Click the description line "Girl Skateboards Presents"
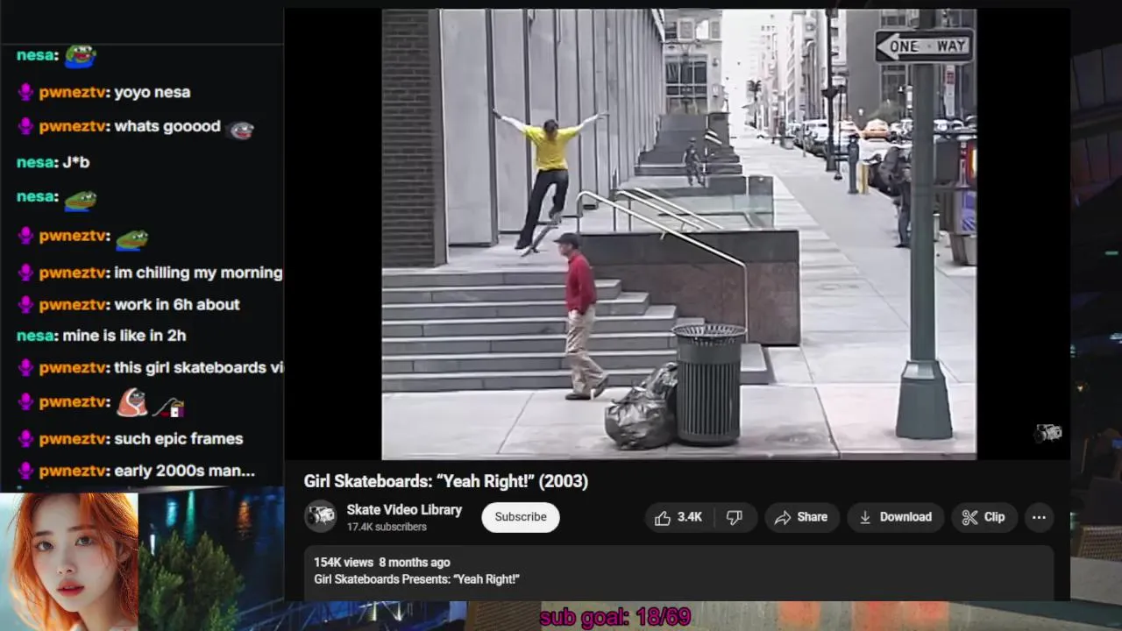Image resolution: width=1122 pixels, height=631 pixels. [x=416, y=579]
